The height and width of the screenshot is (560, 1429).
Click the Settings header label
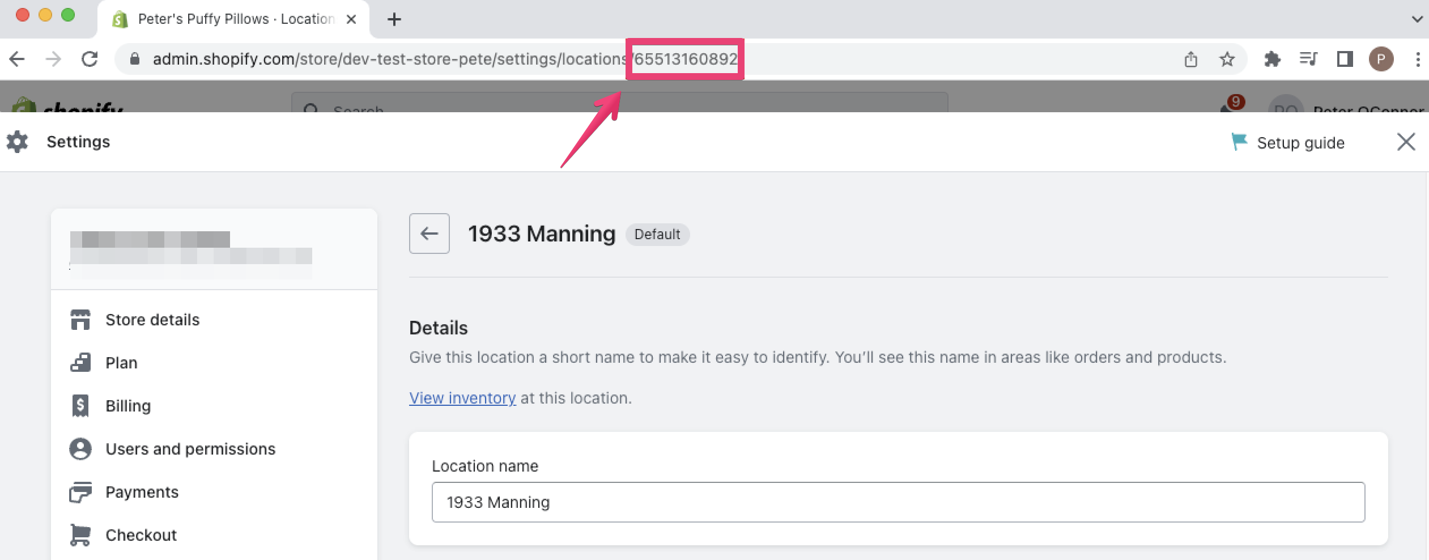tap(78, 142)
